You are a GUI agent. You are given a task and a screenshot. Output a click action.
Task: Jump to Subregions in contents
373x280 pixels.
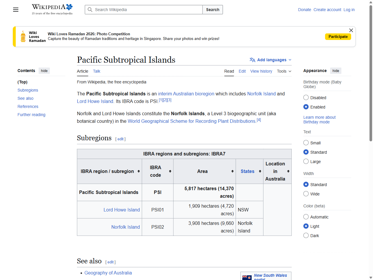point(28,90)
